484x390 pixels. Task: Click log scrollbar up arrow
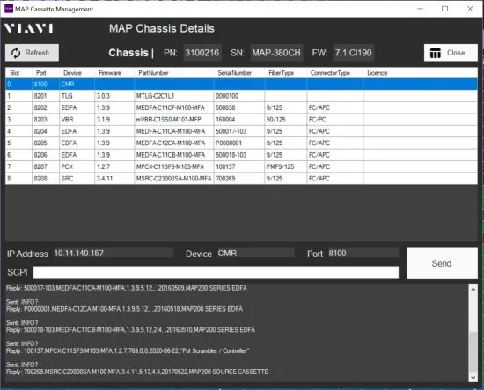473,290
